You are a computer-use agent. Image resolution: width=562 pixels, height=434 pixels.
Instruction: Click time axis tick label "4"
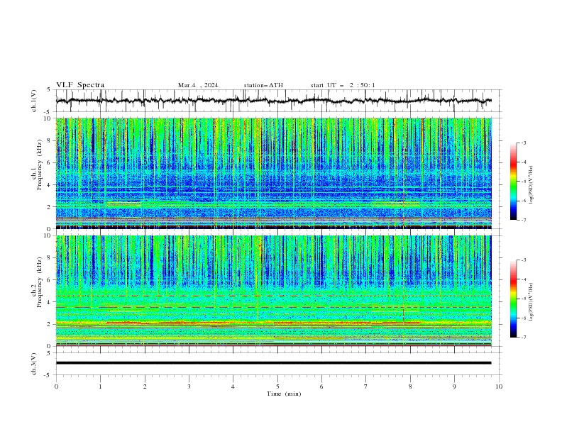point(233,386)
